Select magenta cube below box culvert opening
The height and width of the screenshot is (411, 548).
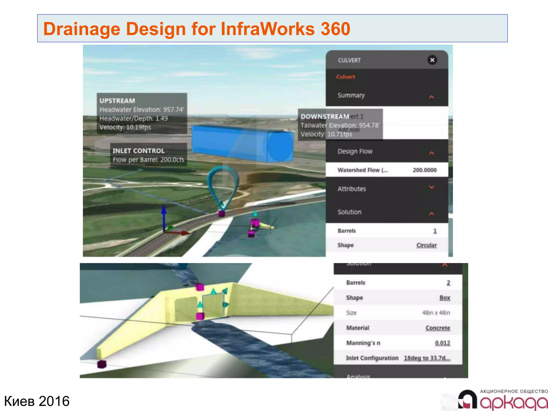pyautogui.click(x=200, y=316)
